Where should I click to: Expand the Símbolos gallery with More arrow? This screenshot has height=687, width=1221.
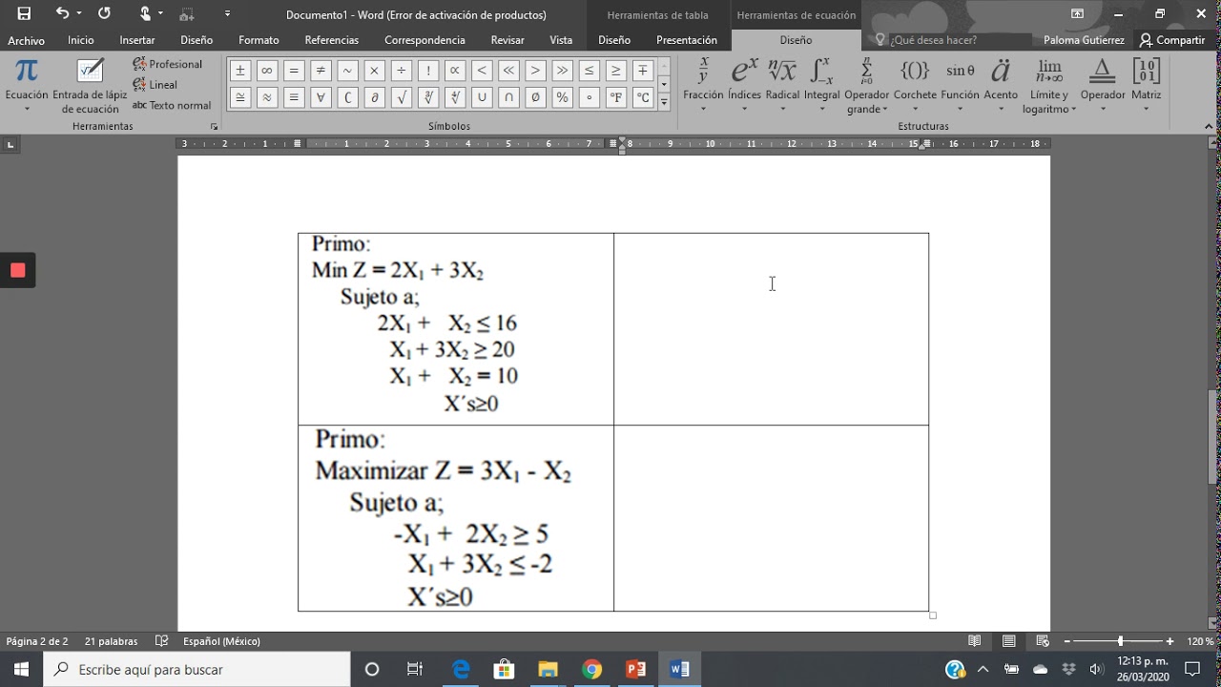click(x=664, y=101)
